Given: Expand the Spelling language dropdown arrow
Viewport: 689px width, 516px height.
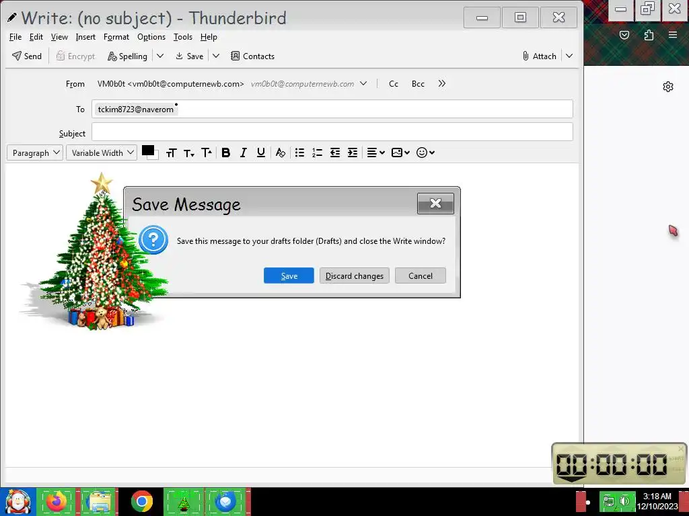Looking at the screenshot, I should pos(160,56).
